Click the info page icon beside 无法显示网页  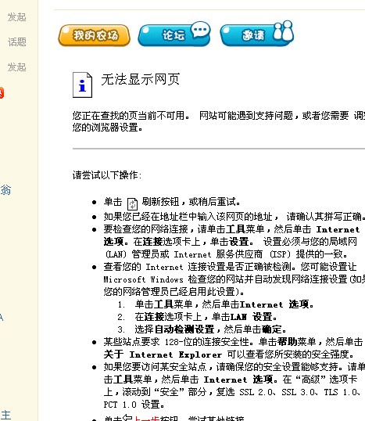point(82,85)
